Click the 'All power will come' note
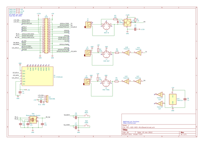This screenshot has width=204, height=144. (x=16, y=15)
